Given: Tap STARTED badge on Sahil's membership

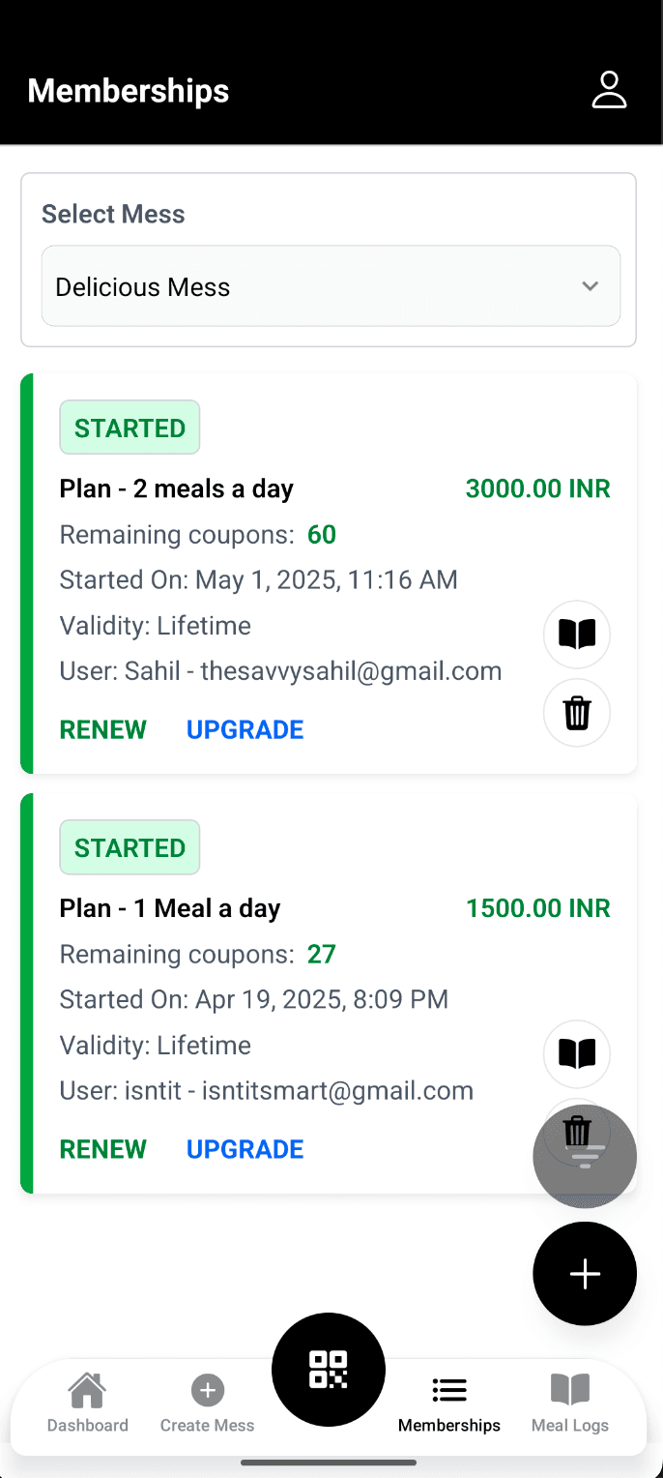Looking at the screenshot, I should (130, 428).
